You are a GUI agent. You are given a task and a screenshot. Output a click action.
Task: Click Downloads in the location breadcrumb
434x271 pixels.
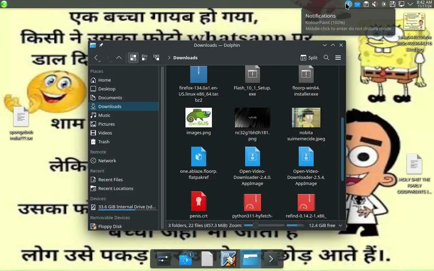(x=185, y=58)
